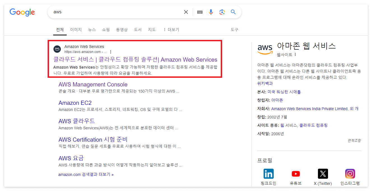
Task: Open the AWS Management Console link
Action: click(x=93, y=84)
